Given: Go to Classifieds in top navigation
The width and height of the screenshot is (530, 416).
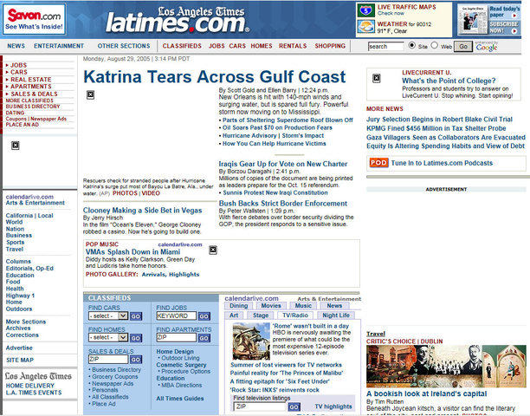Looking at the screenshot, I should pyautogui.click(x=182, y=46).
